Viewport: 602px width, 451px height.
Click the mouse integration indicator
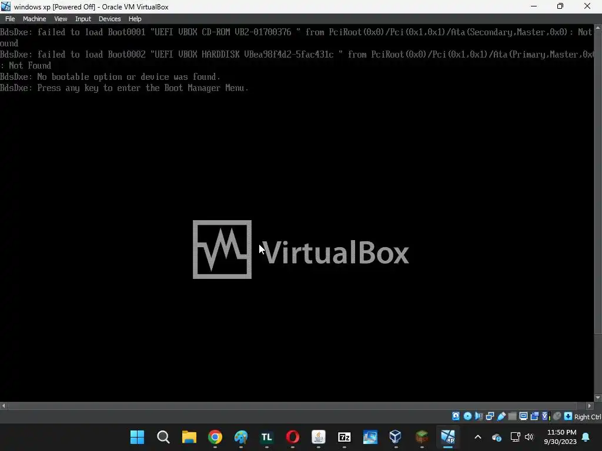557,416
